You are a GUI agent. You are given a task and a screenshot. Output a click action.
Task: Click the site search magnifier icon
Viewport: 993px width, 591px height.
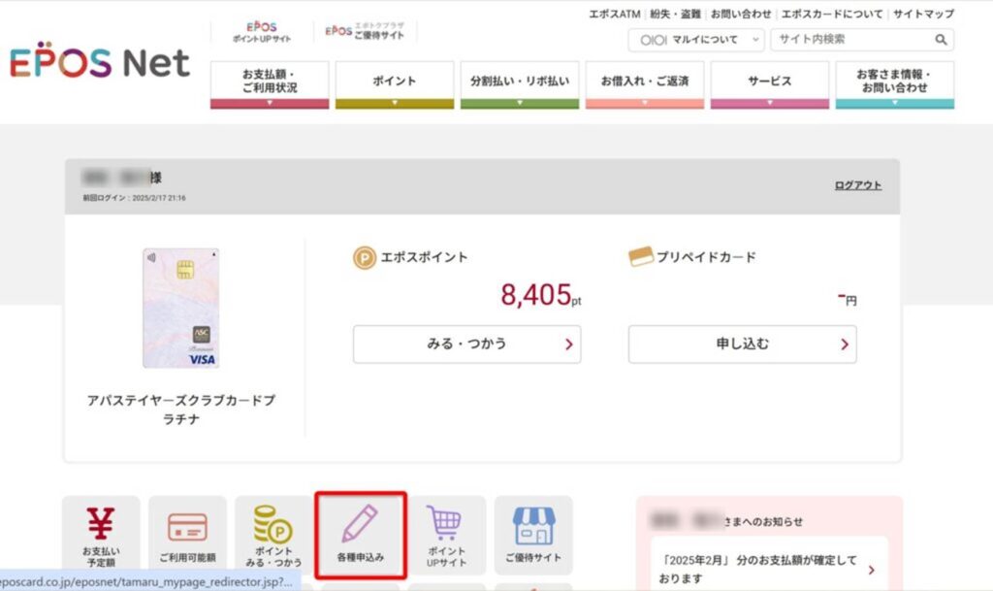[941, 40]
